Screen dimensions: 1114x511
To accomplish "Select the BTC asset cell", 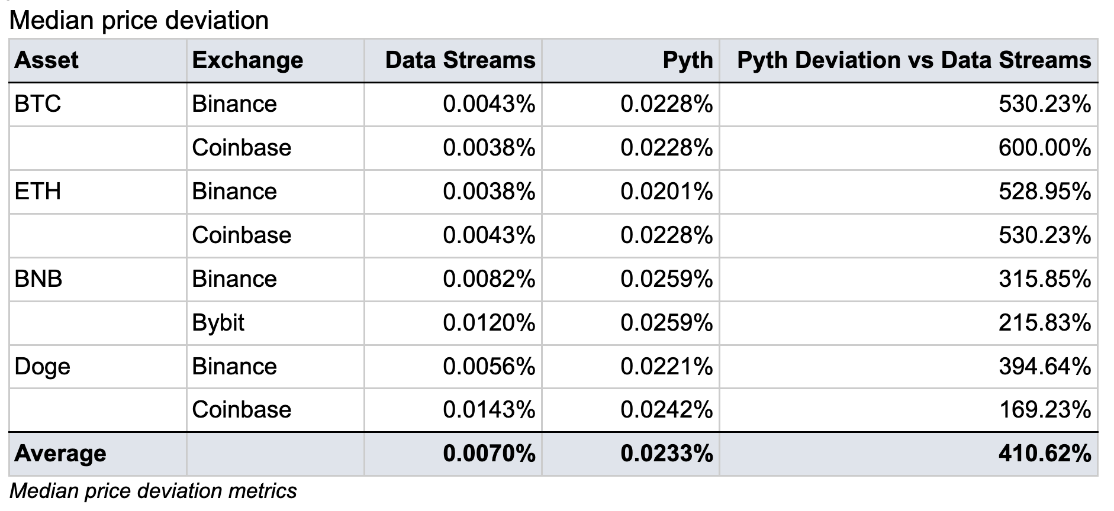I will [38, 104].
